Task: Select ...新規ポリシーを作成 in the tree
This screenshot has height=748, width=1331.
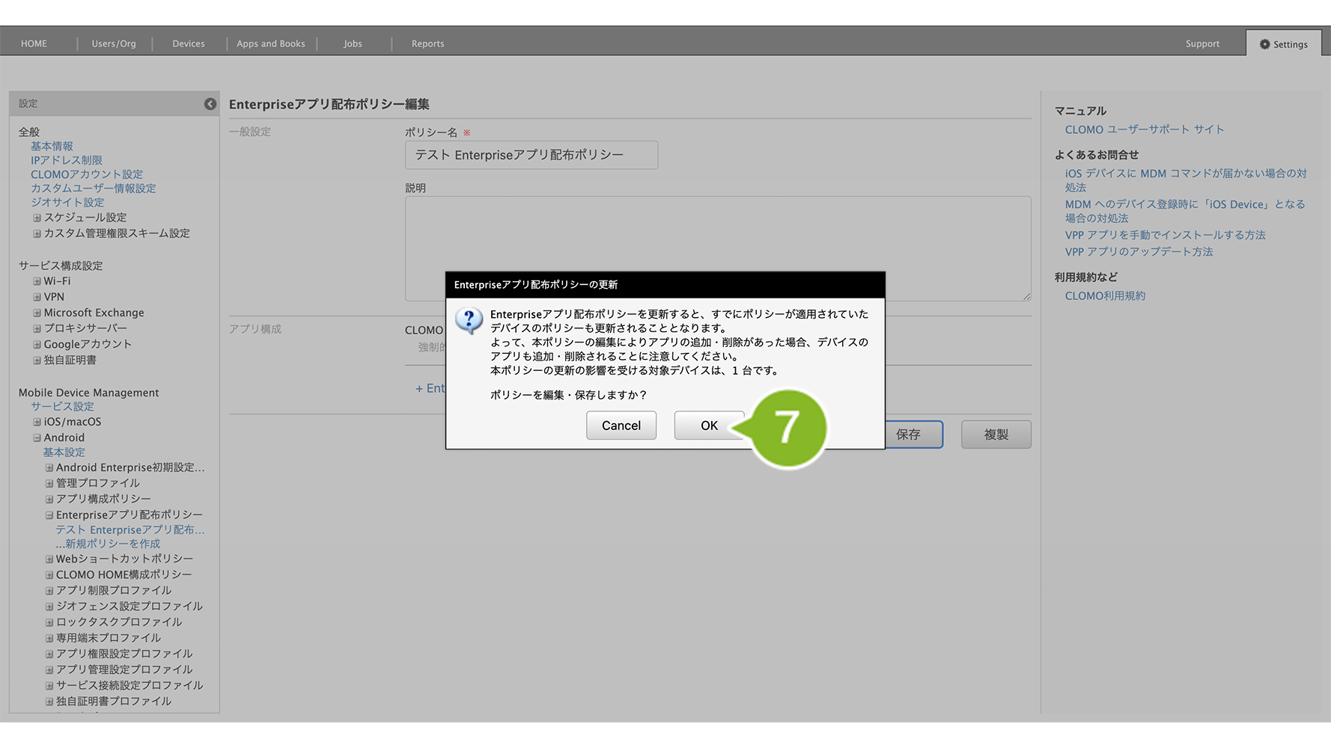Action: (108, 544)
